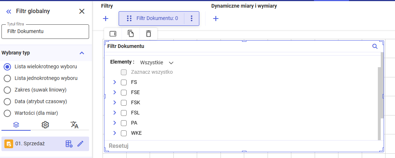Click the search icon in Filtr Dokumentu
The height and width of the screenshot is (158, 395).
tap(375, 46)
